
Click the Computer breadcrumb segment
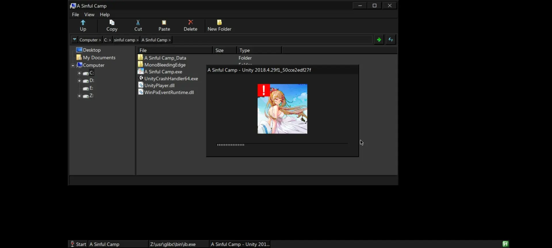90,40
